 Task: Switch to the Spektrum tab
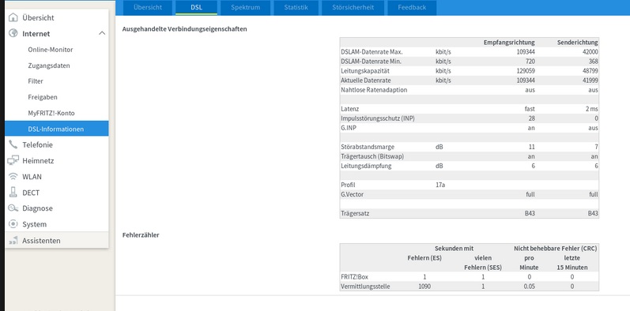pyautogui.click(x=246, y=7)
